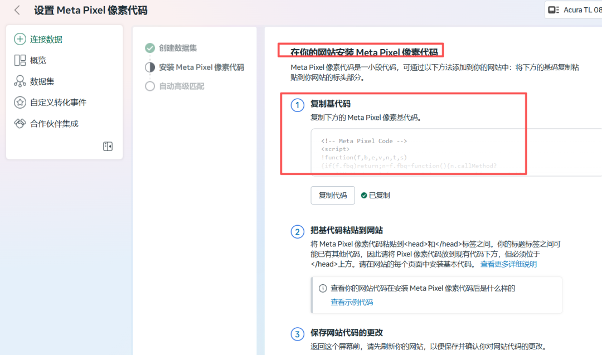Viewport: 602px width, 355px height.
Task: Open the 查看更多详细说明 link
Action: 509,264
